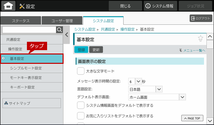Click the scrollbar up arrow
The width and height of the screenshot is (214, 125).
(x=210, y=36)
